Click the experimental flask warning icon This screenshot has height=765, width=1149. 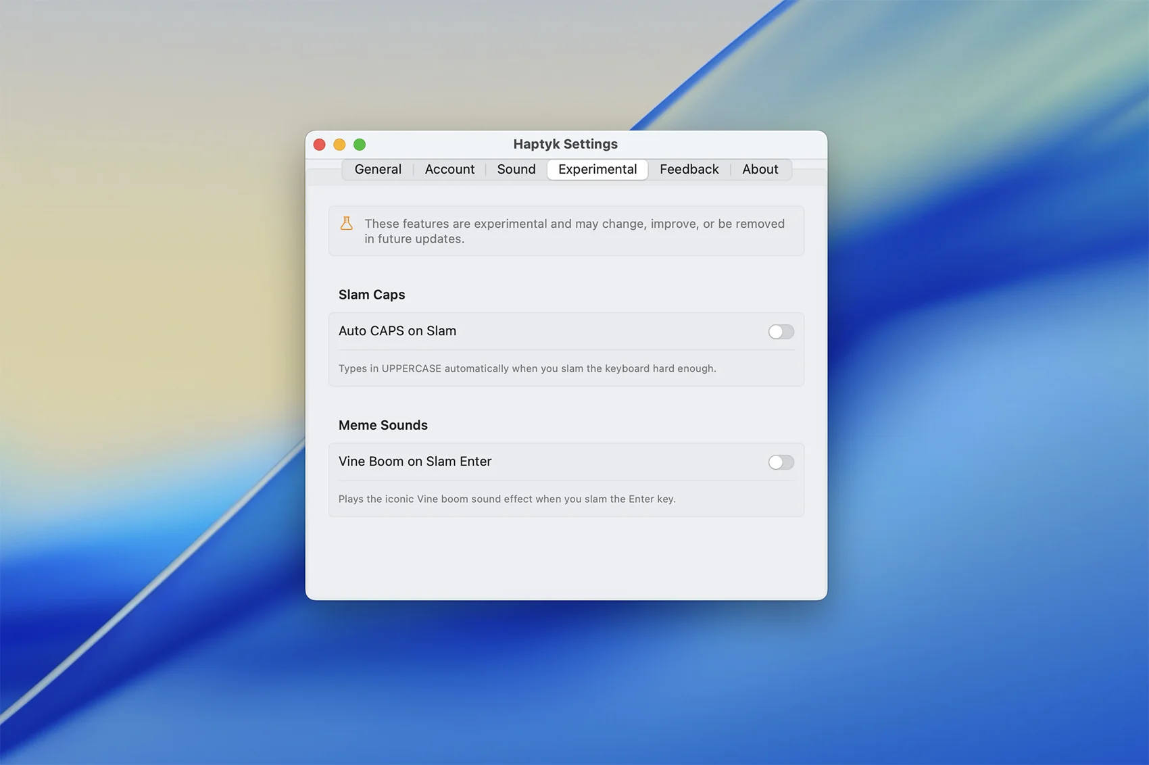346,224
